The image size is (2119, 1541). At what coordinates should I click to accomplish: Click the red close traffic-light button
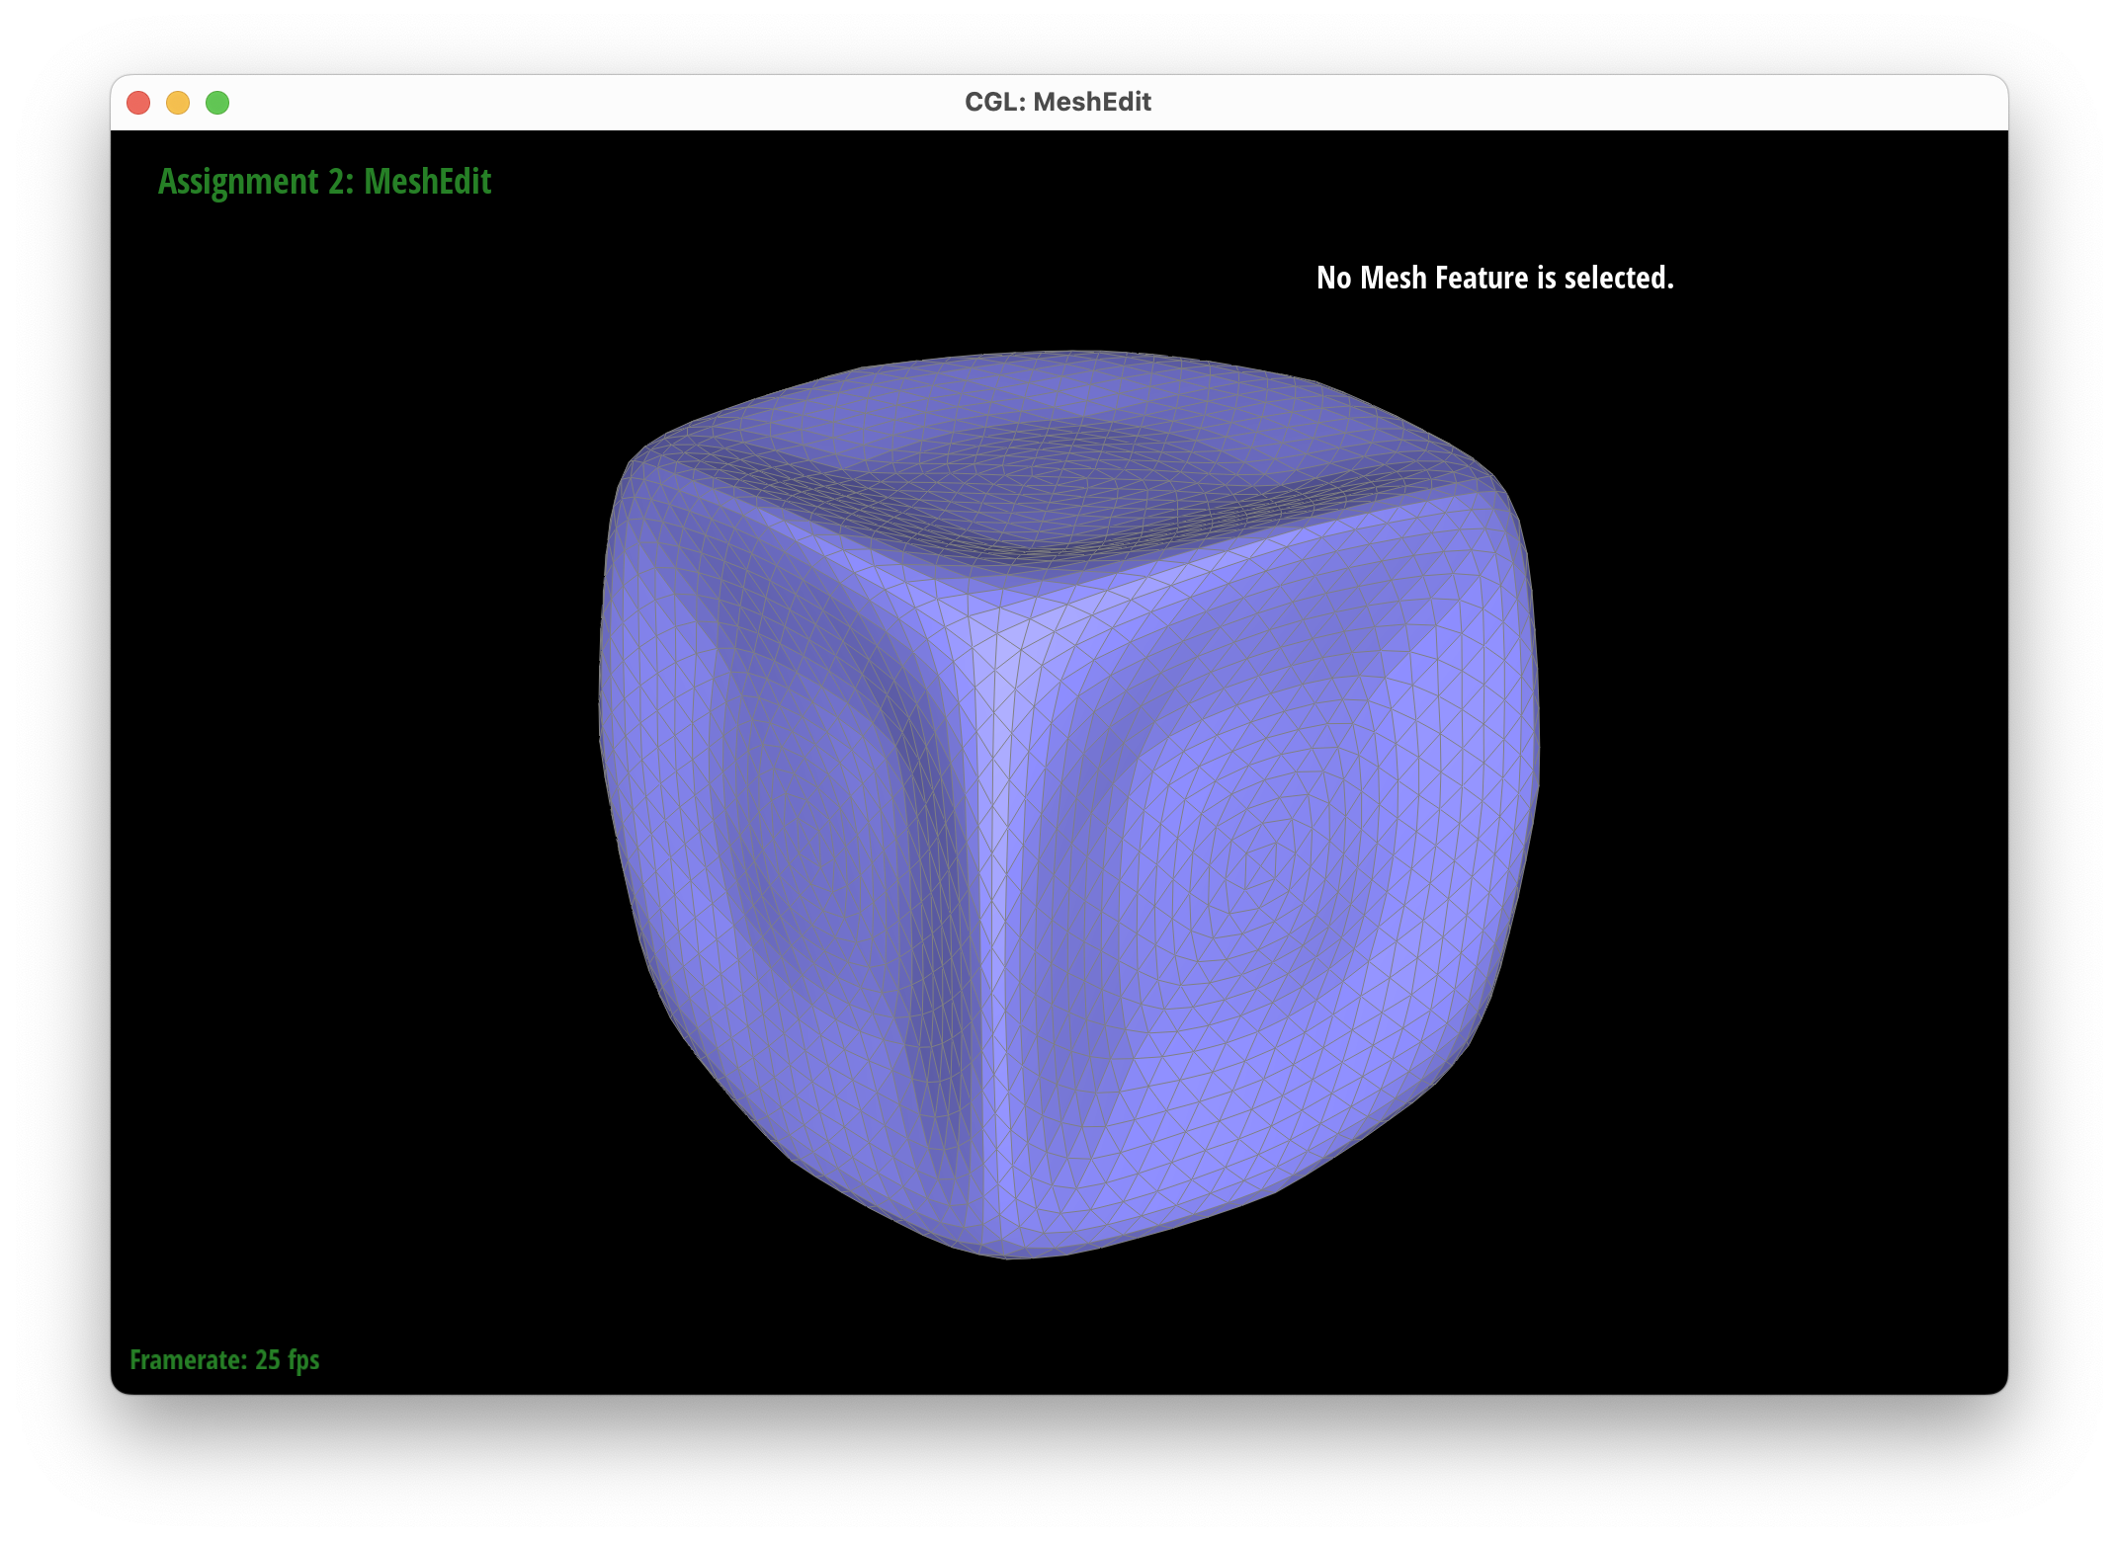[x=140, y=102]
